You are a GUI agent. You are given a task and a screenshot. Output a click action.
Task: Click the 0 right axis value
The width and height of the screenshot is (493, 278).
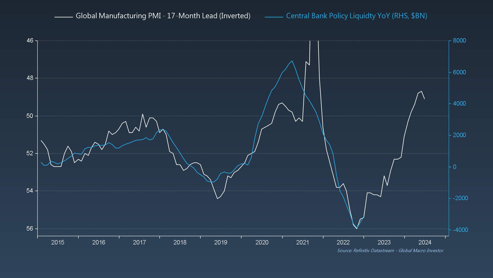(455, 167)
